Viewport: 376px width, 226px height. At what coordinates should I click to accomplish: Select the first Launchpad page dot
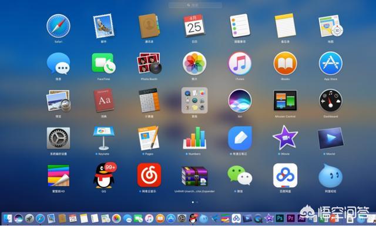[x=193, y=202]
